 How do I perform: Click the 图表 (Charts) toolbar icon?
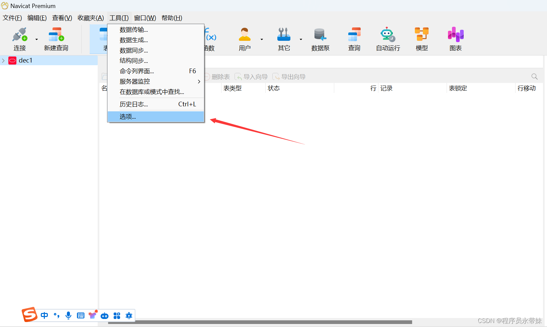455,38
